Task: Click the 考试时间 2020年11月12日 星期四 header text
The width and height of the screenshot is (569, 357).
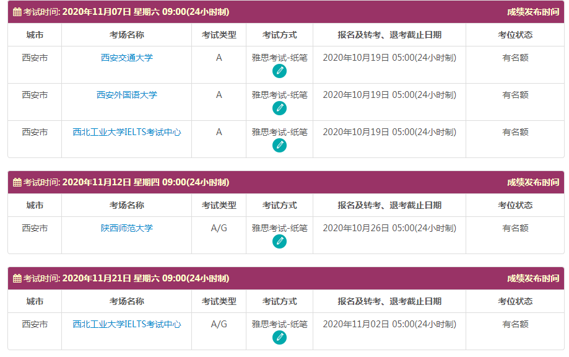Action: [126, 182]
